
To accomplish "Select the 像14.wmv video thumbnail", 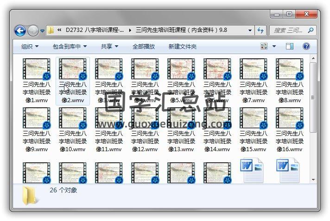I will point(218,118).
